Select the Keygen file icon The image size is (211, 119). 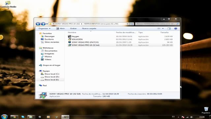[70, 36]
